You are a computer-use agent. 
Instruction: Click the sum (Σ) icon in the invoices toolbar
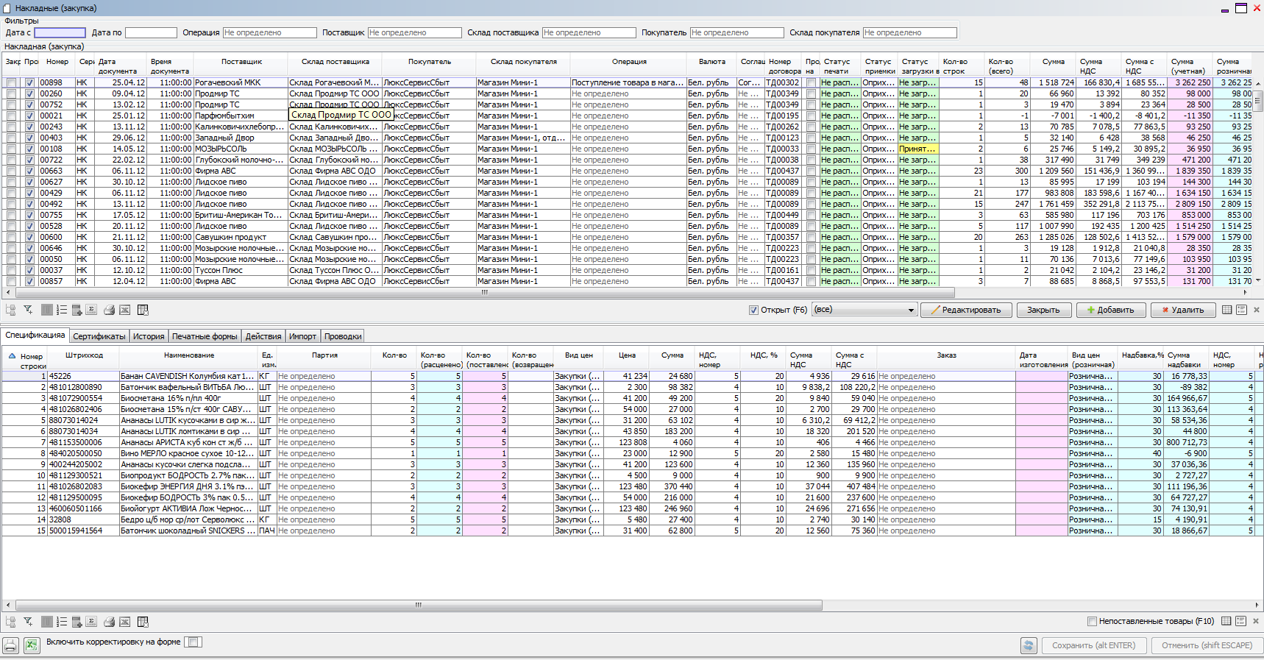click(x=91, y=311)
